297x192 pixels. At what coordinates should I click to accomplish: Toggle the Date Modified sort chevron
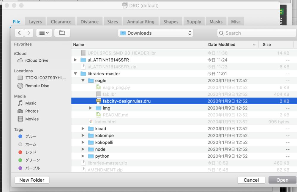[254, 45]
